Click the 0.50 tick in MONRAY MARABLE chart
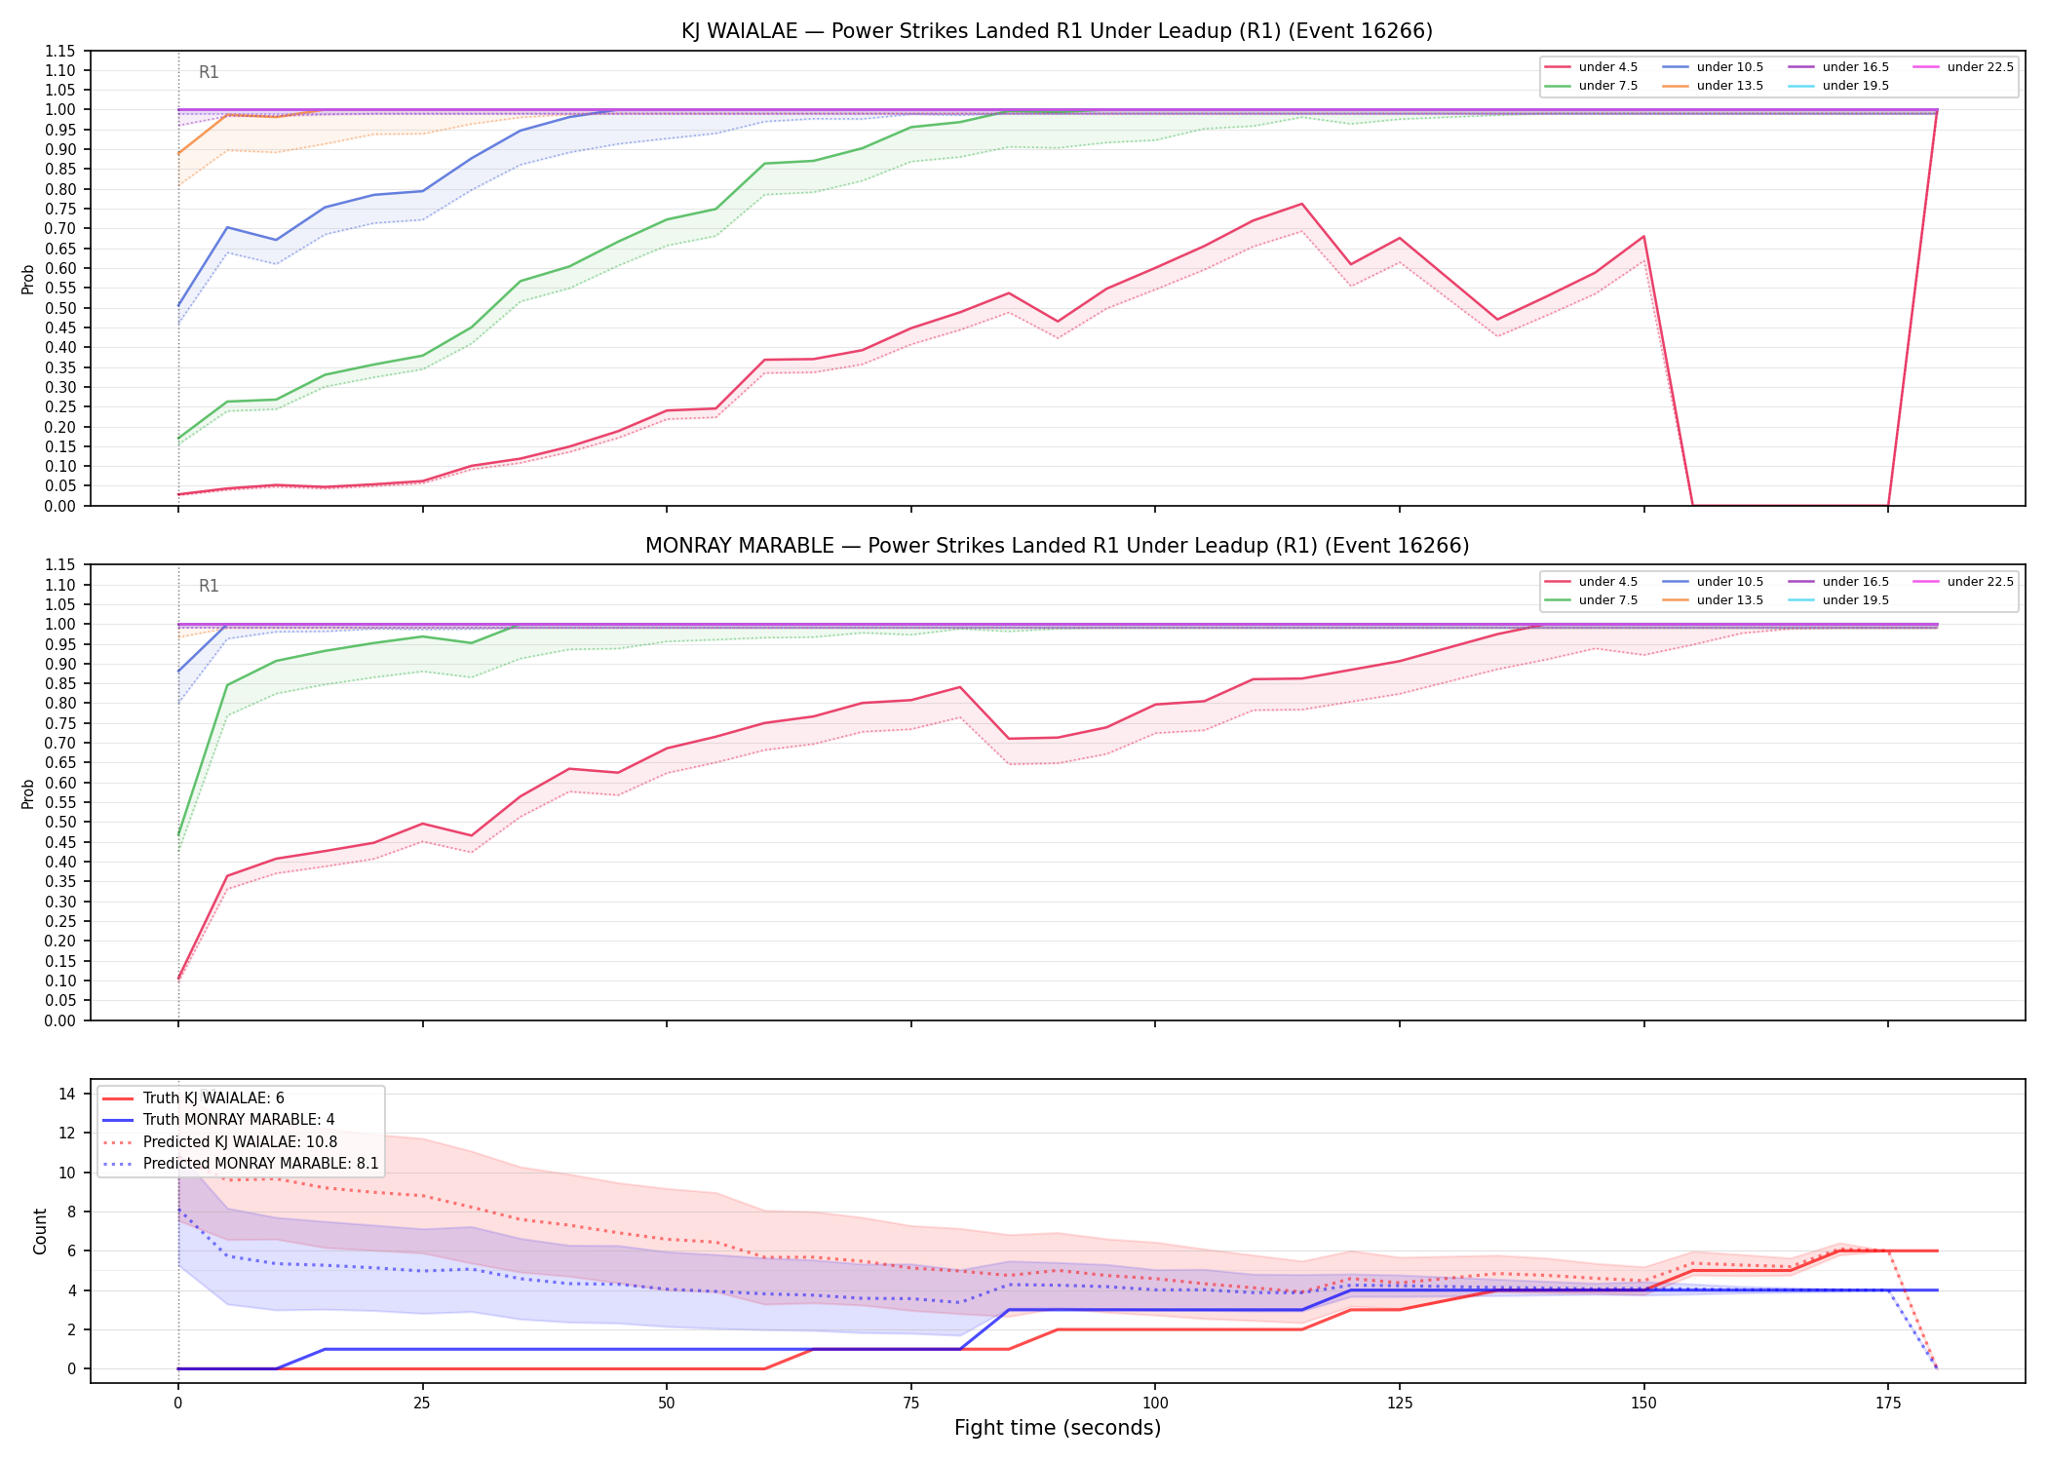Image resolution: width=2047 pixels, height=1462 pixels. pyautogui.click(x=60, y=822)
